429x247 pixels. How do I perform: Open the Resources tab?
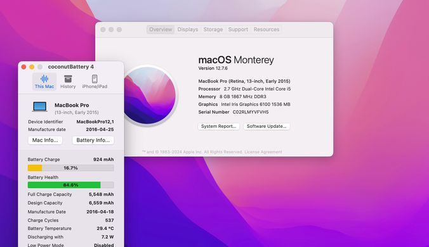coord(267,30)
